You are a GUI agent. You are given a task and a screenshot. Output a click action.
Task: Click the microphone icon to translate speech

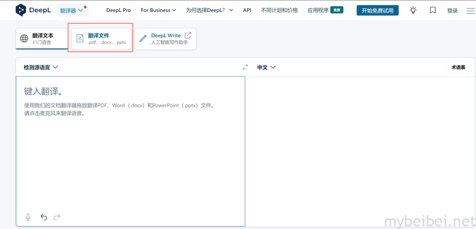tap(28, 217)
